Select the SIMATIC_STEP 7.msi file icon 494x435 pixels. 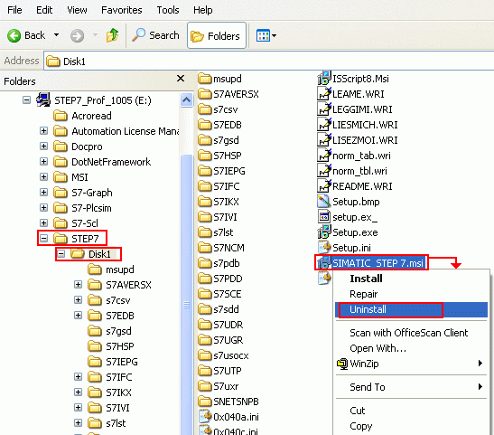pos(324,263)
